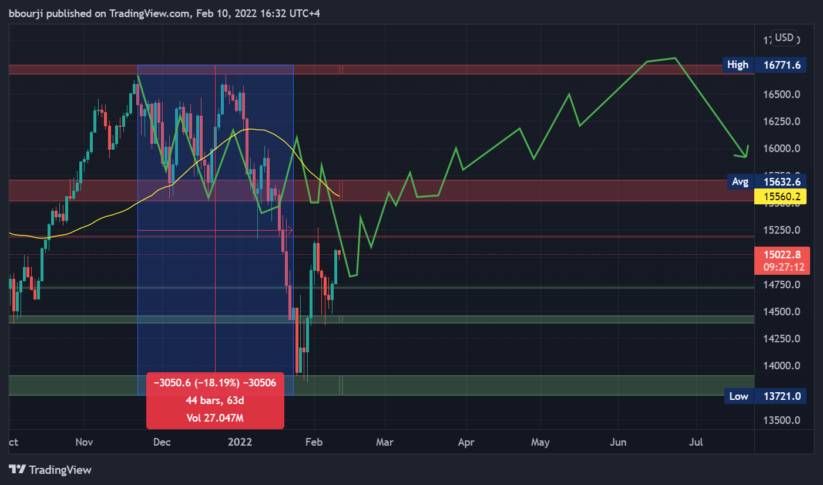Click the 13500.0 price axis label

click(x=781, y=420)
